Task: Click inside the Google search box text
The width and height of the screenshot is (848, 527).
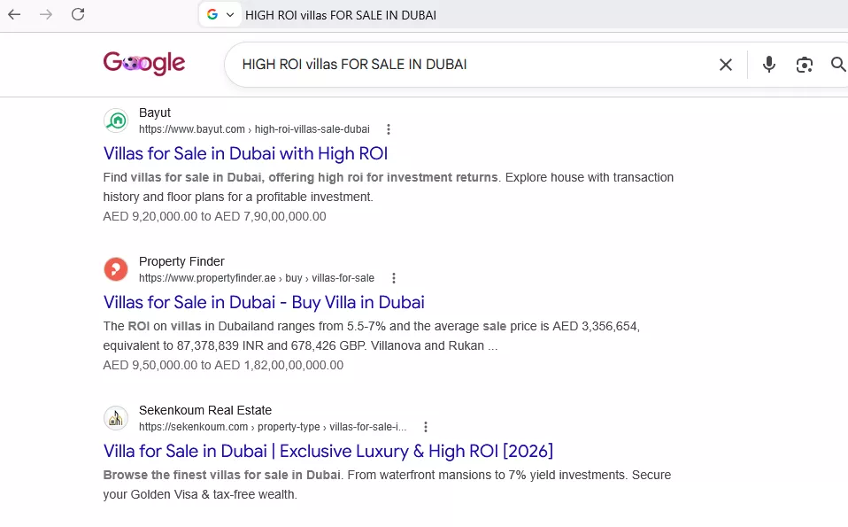Action: pyautogui.click(x=354, y=65)
